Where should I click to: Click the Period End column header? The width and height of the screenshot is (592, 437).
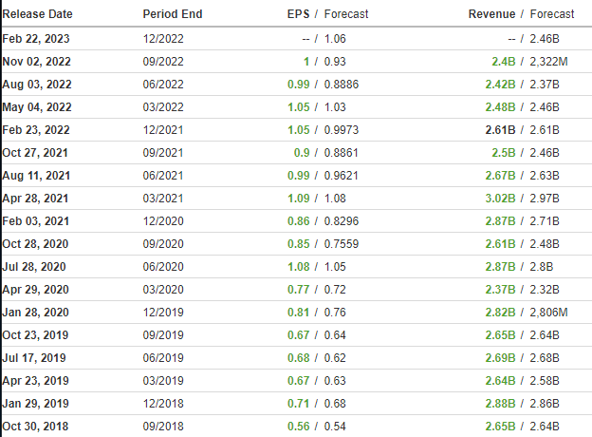(173, 14)
